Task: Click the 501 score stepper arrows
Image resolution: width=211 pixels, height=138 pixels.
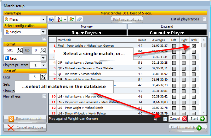Action: click(x=19, y=50)
